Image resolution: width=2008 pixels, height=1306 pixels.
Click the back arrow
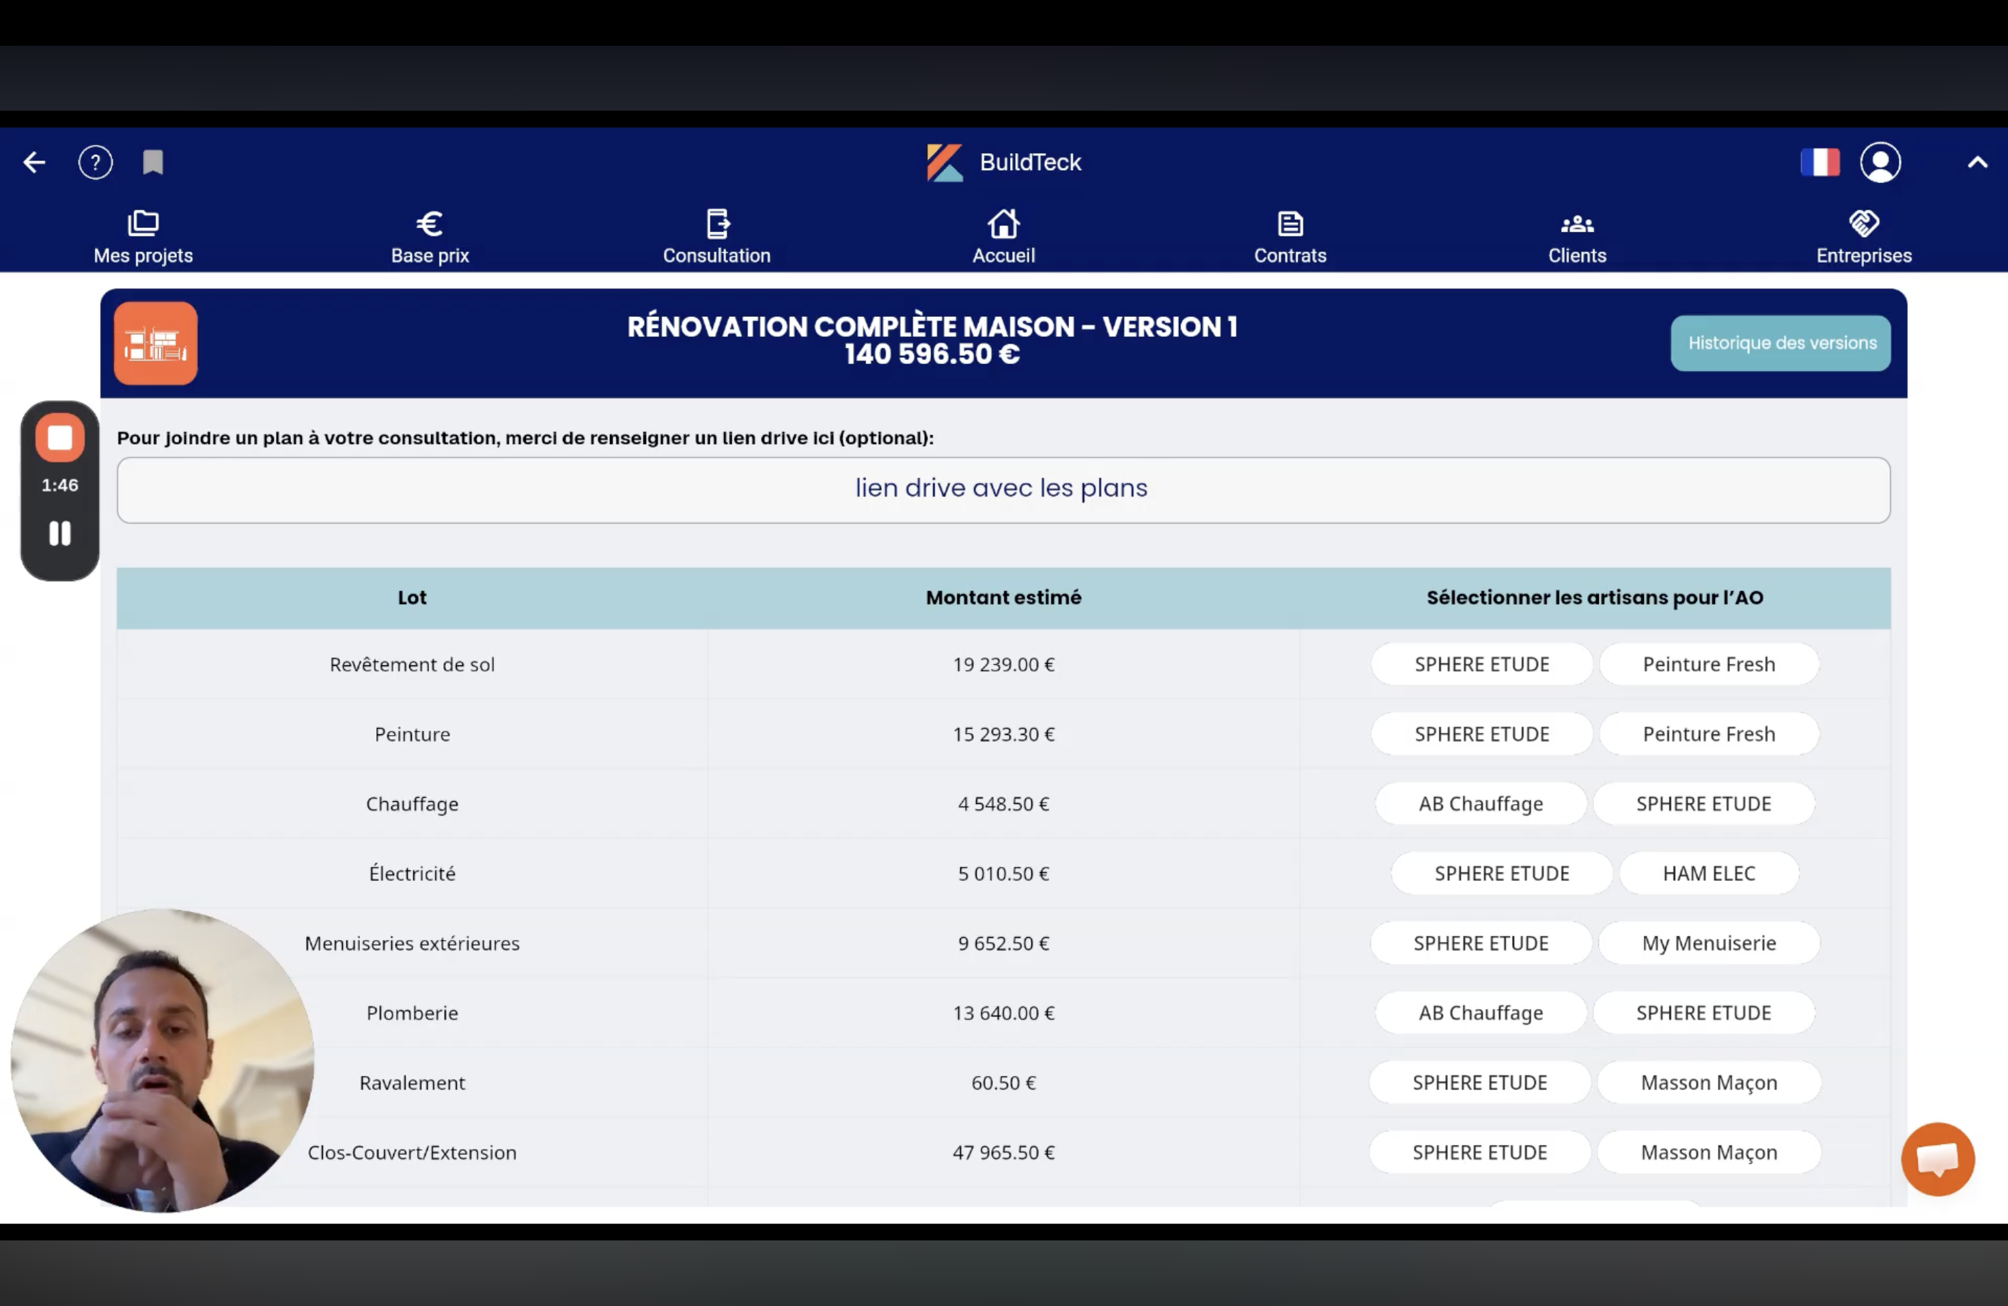click(x=33, y=162)
